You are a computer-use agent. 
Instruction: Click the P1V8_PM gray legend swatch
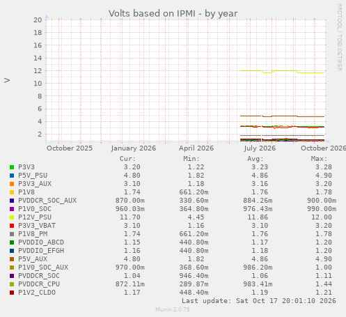coord(12,234)
